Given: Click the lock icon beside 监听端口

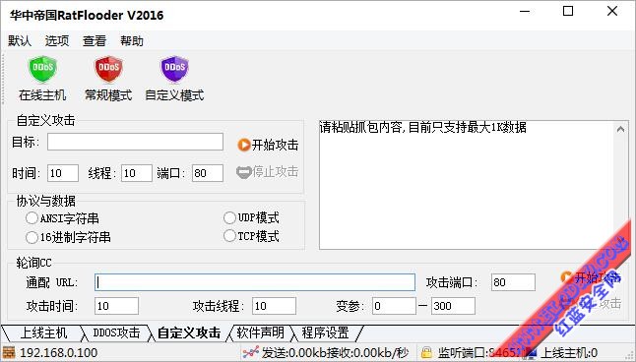Looking at the screenshot, I should 426,352.
